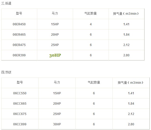Click the 型号 header in low-temperature table
This screenshot has width=151, height=130.
point(19,13)
